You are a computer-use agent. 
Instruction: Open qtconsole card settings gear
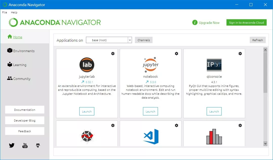(240, 54)
